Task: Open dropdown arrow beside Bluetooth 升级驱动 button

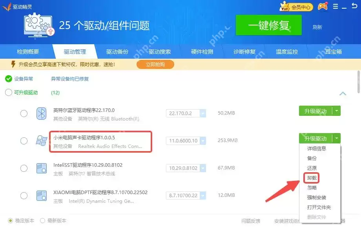Action: click(x=337, y=111)
